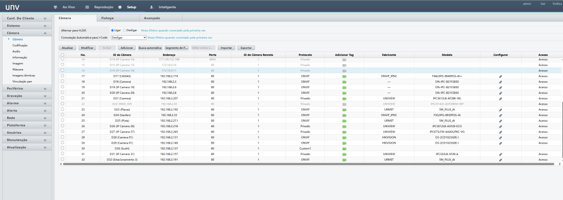
Task: Check the box for D24 (Garden) row
Action: point(63,115)
